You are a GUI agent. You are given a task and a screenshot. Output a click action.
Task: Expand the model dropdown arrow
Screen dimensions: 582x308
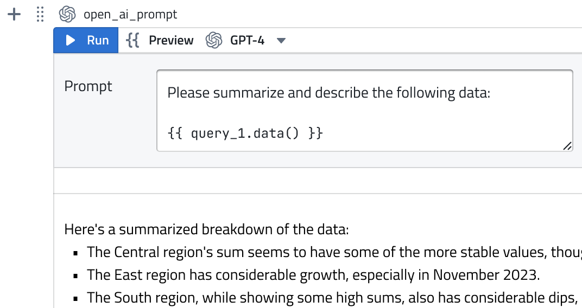pyautogui.click(x=281, y=41)
